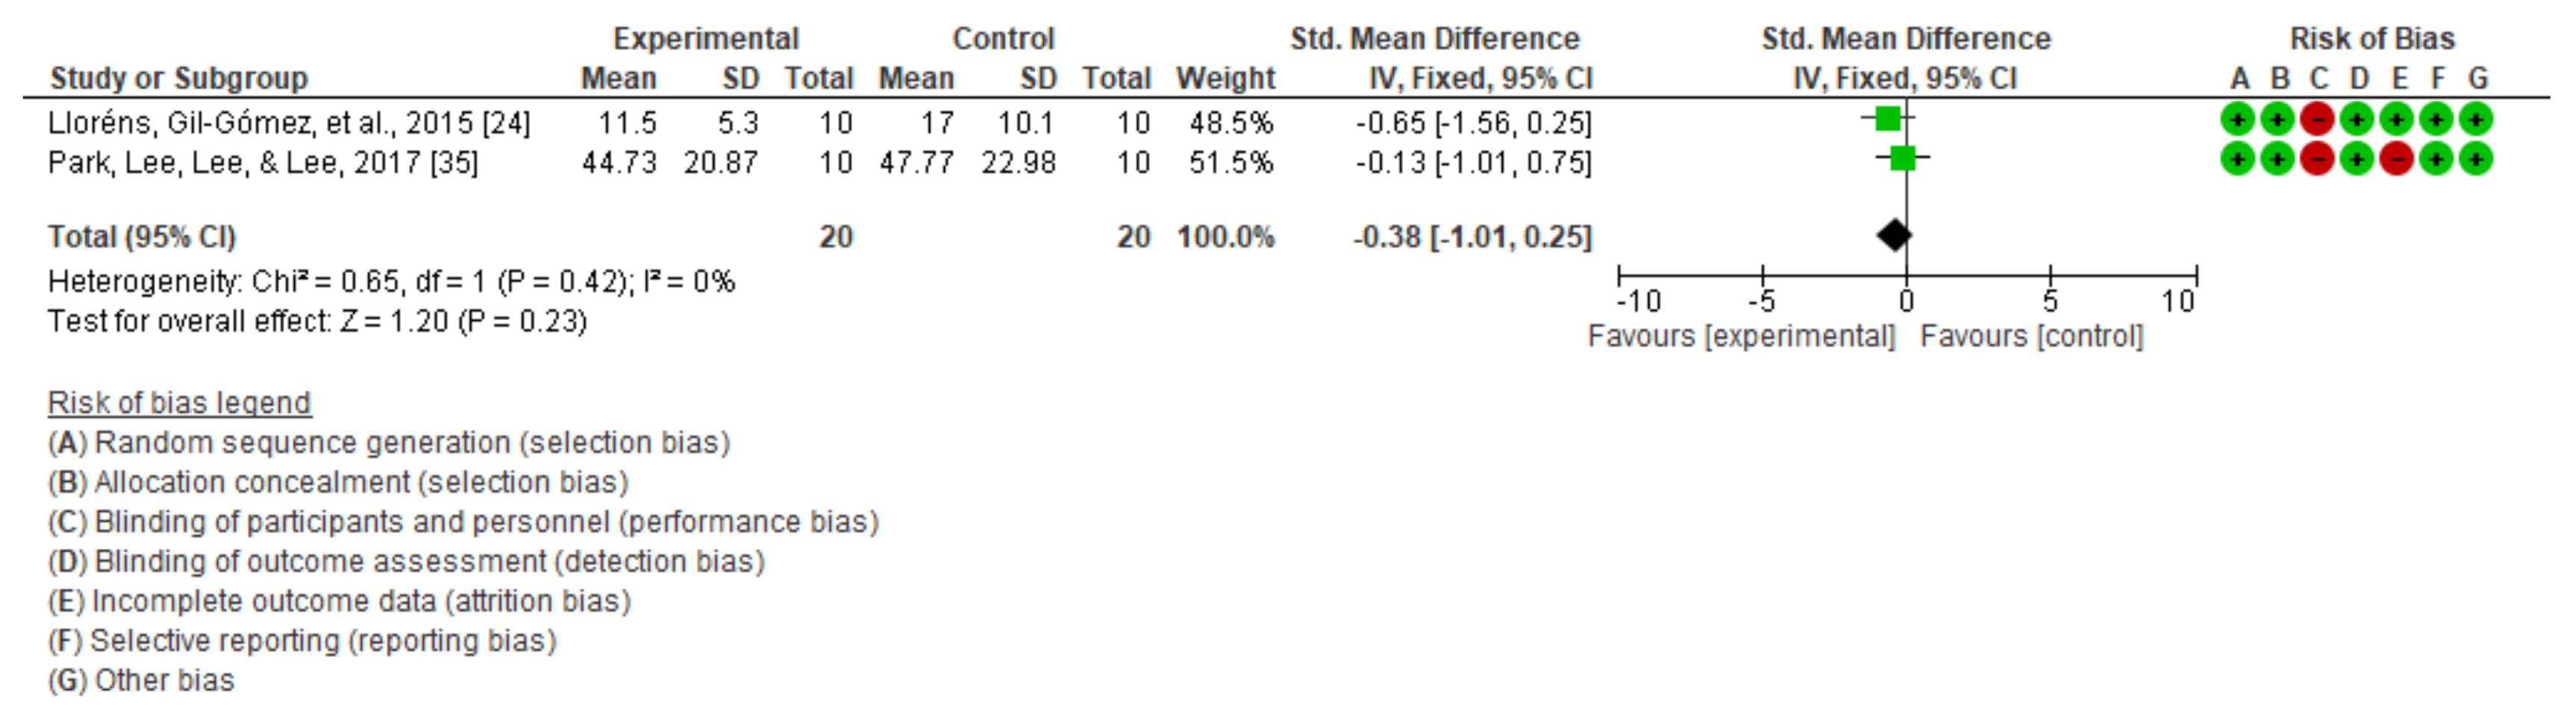Click the green square for Park study
2576x713 pixels.
click(1902, 158)
